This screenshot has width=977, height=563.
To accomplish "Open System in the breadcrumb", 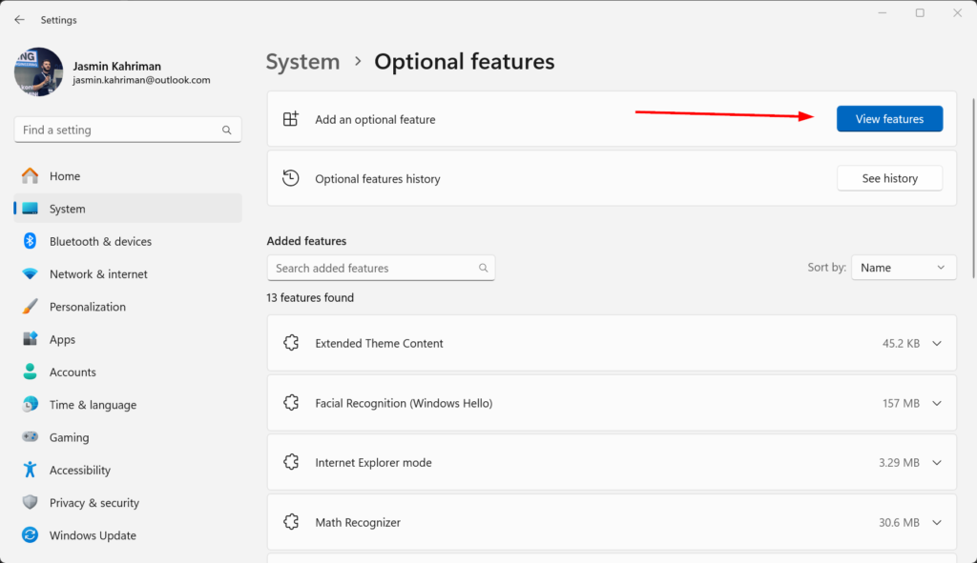I will [x=302, y=61].
